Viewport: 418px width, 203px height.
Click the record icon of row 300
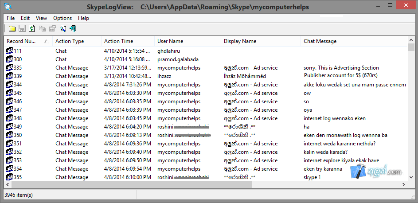9,59
